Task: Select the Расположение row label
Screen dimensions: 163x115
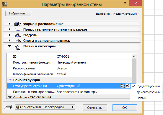Action: [24, 68]
